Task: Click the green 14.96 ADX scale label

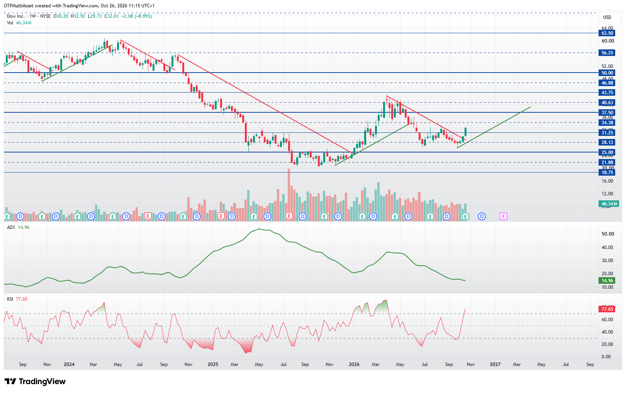Action: (607, 281)
